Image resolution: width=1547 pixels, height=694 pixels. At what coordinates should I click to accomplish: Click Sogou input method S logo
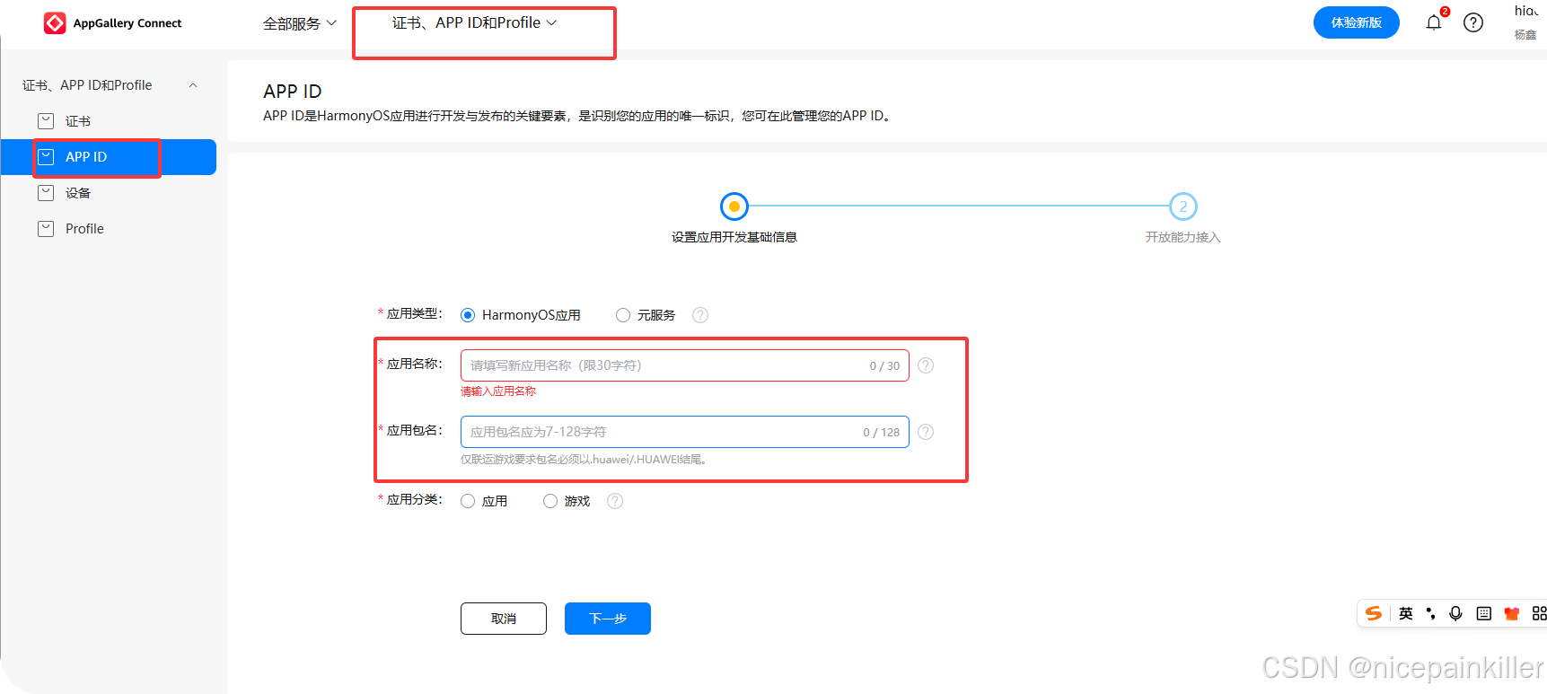point(1374,613)
